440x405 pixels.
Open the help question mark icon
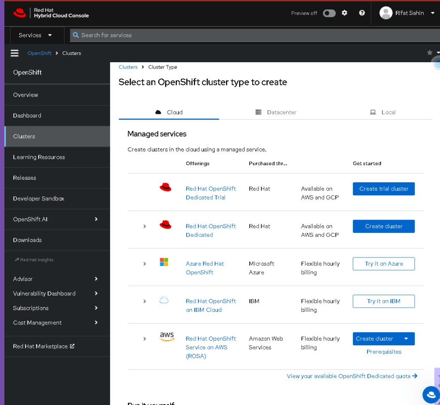[x=362, y=13]
